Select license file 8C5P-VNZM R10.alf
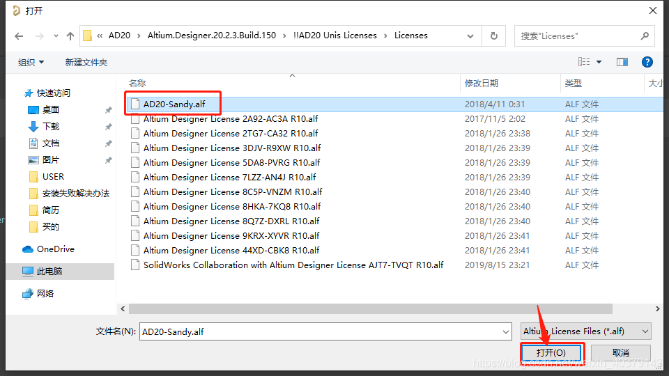 tap(233, 192)
